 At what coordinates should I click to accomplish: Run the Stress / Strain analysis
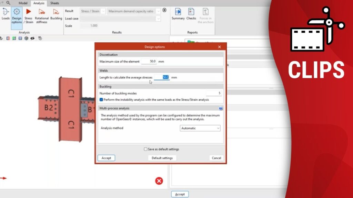pos(29,15)
